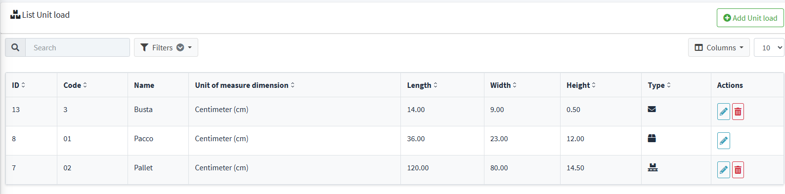The image size is (785, 194).
Task: Sort the table by Height column
Action: pos(581,85)
